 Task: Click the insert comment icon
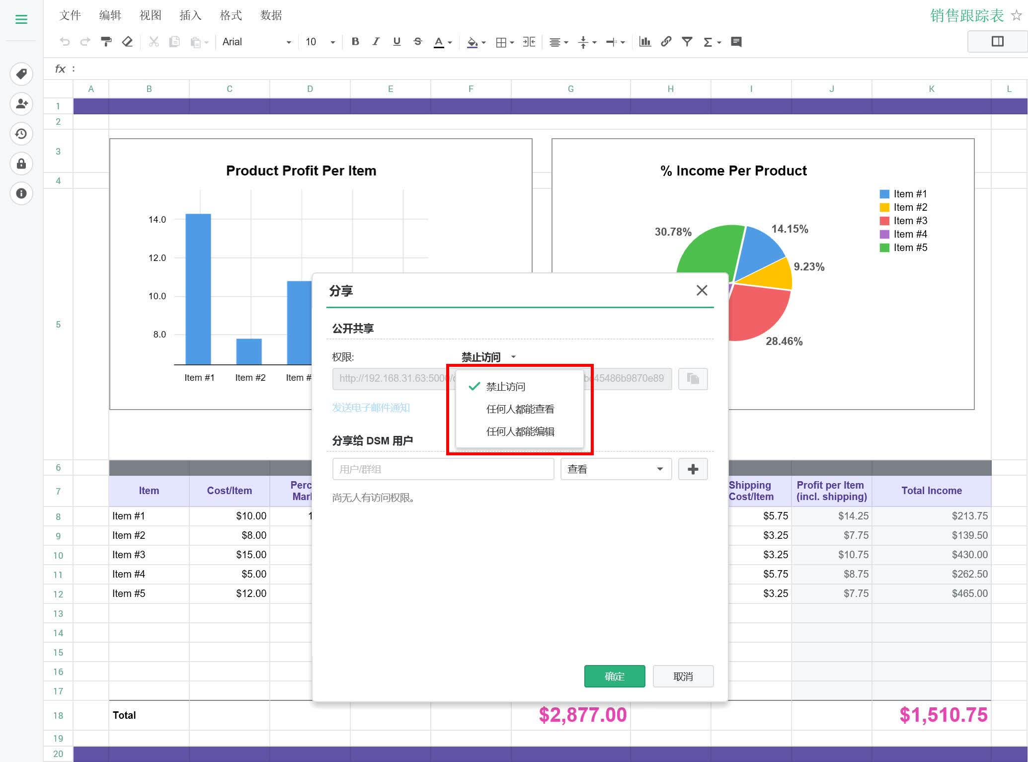point(736,42)
